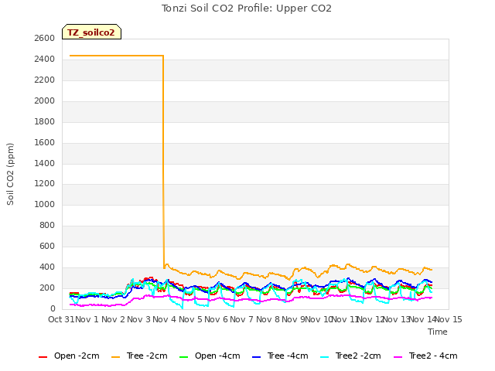Click the 'Nov 15' x-axis date label
The width and height of the screenshot is (495, 371).
pos(449,319)
